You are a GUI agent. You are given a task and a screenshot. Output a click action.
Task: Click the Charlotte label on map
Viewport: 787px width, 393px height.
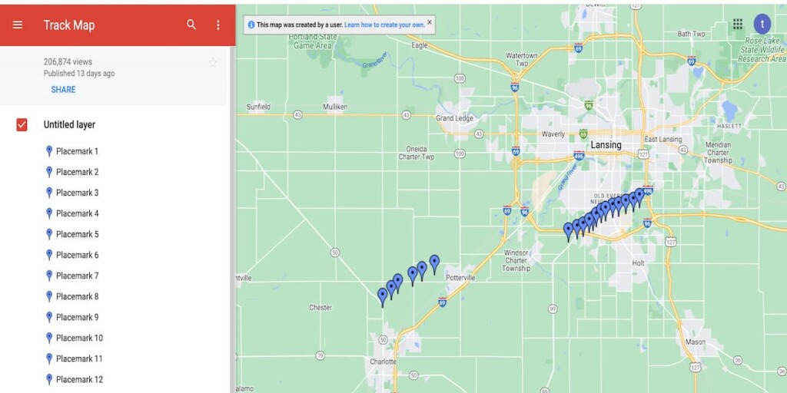(x=383, y=362)
